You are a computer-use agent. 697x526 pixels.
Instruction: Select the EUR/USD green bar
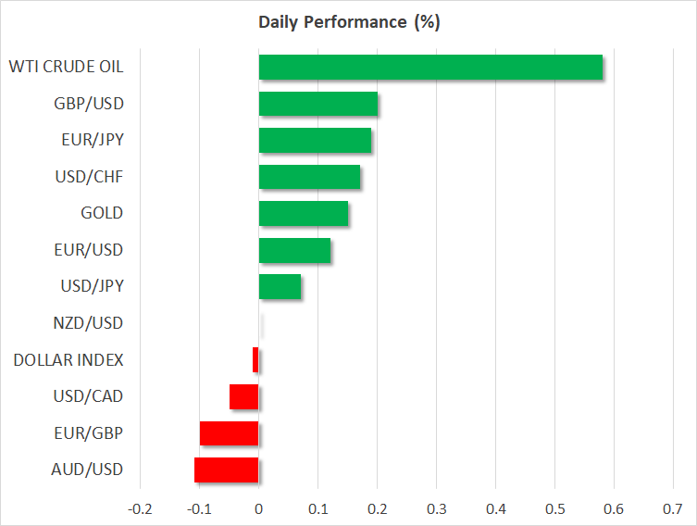point(294,250)
